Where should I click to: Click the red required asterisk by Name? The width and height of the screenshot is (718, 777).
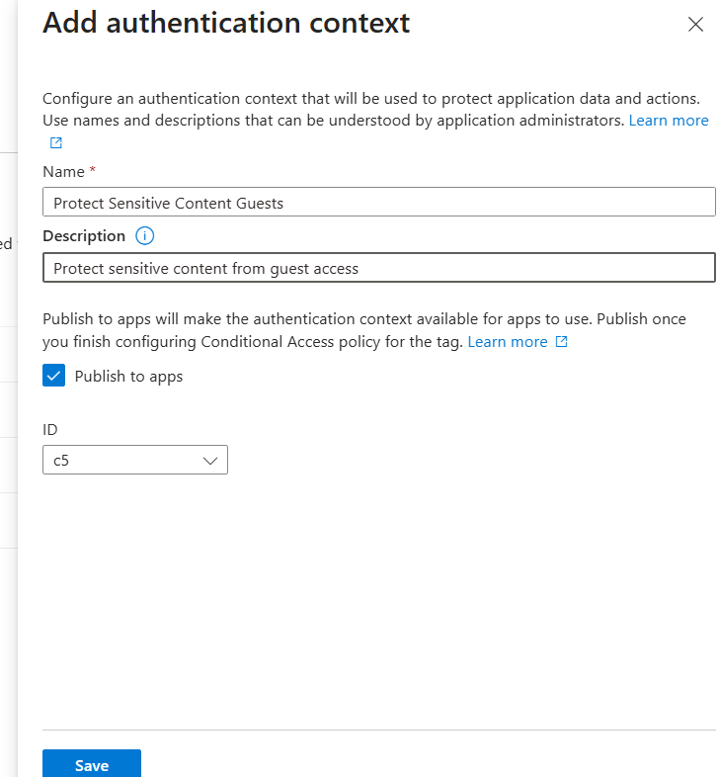pyautogui.click(x=93, y=172)
